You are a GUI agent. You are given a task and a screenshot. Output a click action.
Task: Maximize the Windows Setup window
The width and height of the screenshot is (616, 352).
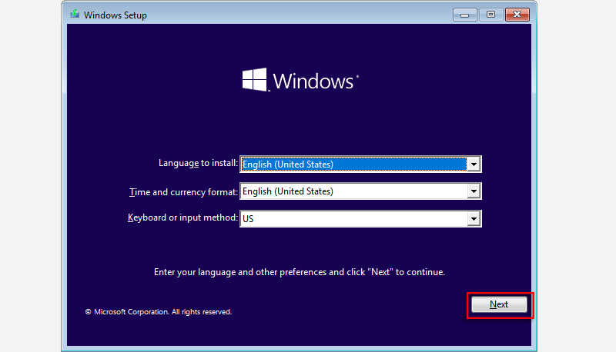(490, 15)
